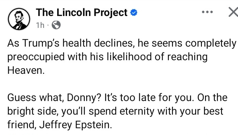
Task: Click the blue verified badge
Action: (134, 13)
